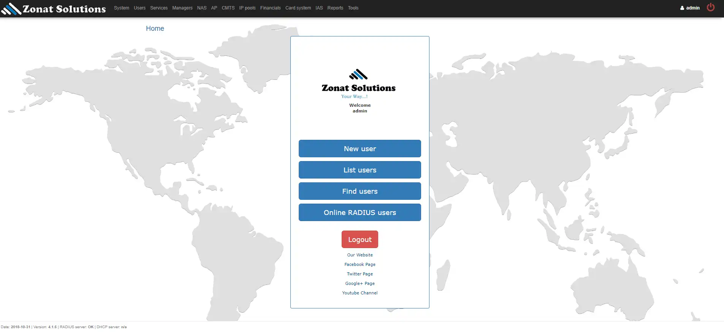This screenshot has height=332, width=724.
Task: Follow the Facebook Page link
Action: click(360, 264)
